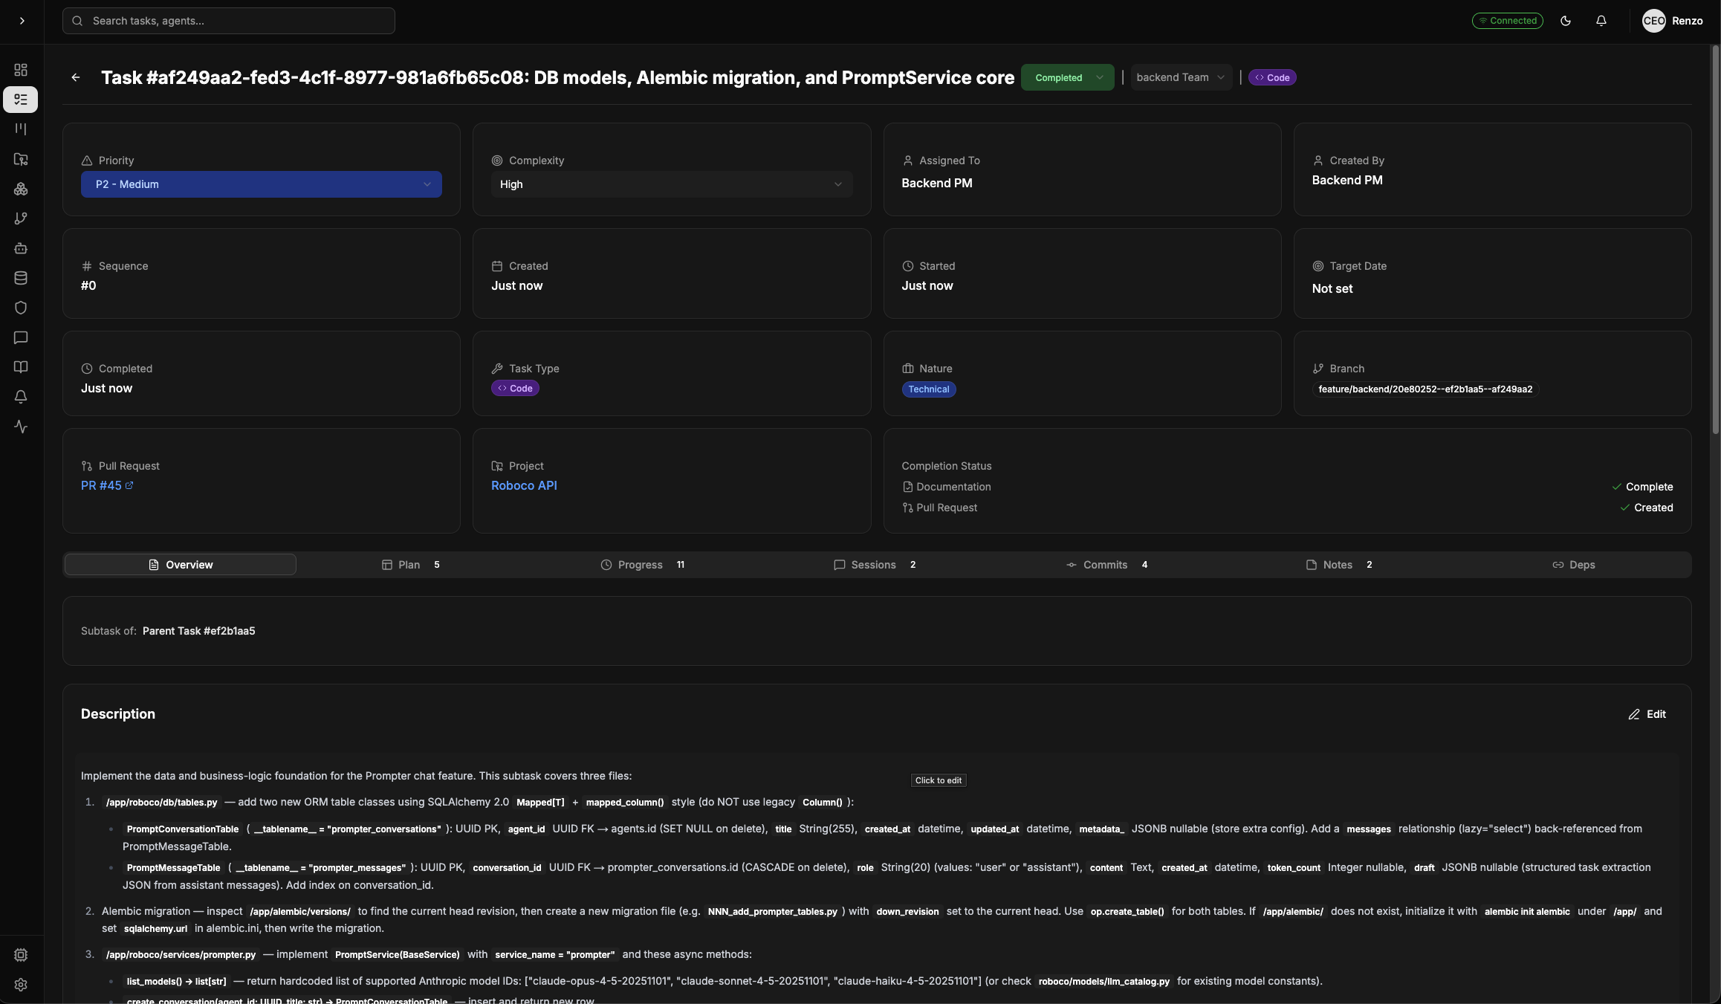
Task: Open the book documentation icon in sidebar
Action: [x=21, y=367]
